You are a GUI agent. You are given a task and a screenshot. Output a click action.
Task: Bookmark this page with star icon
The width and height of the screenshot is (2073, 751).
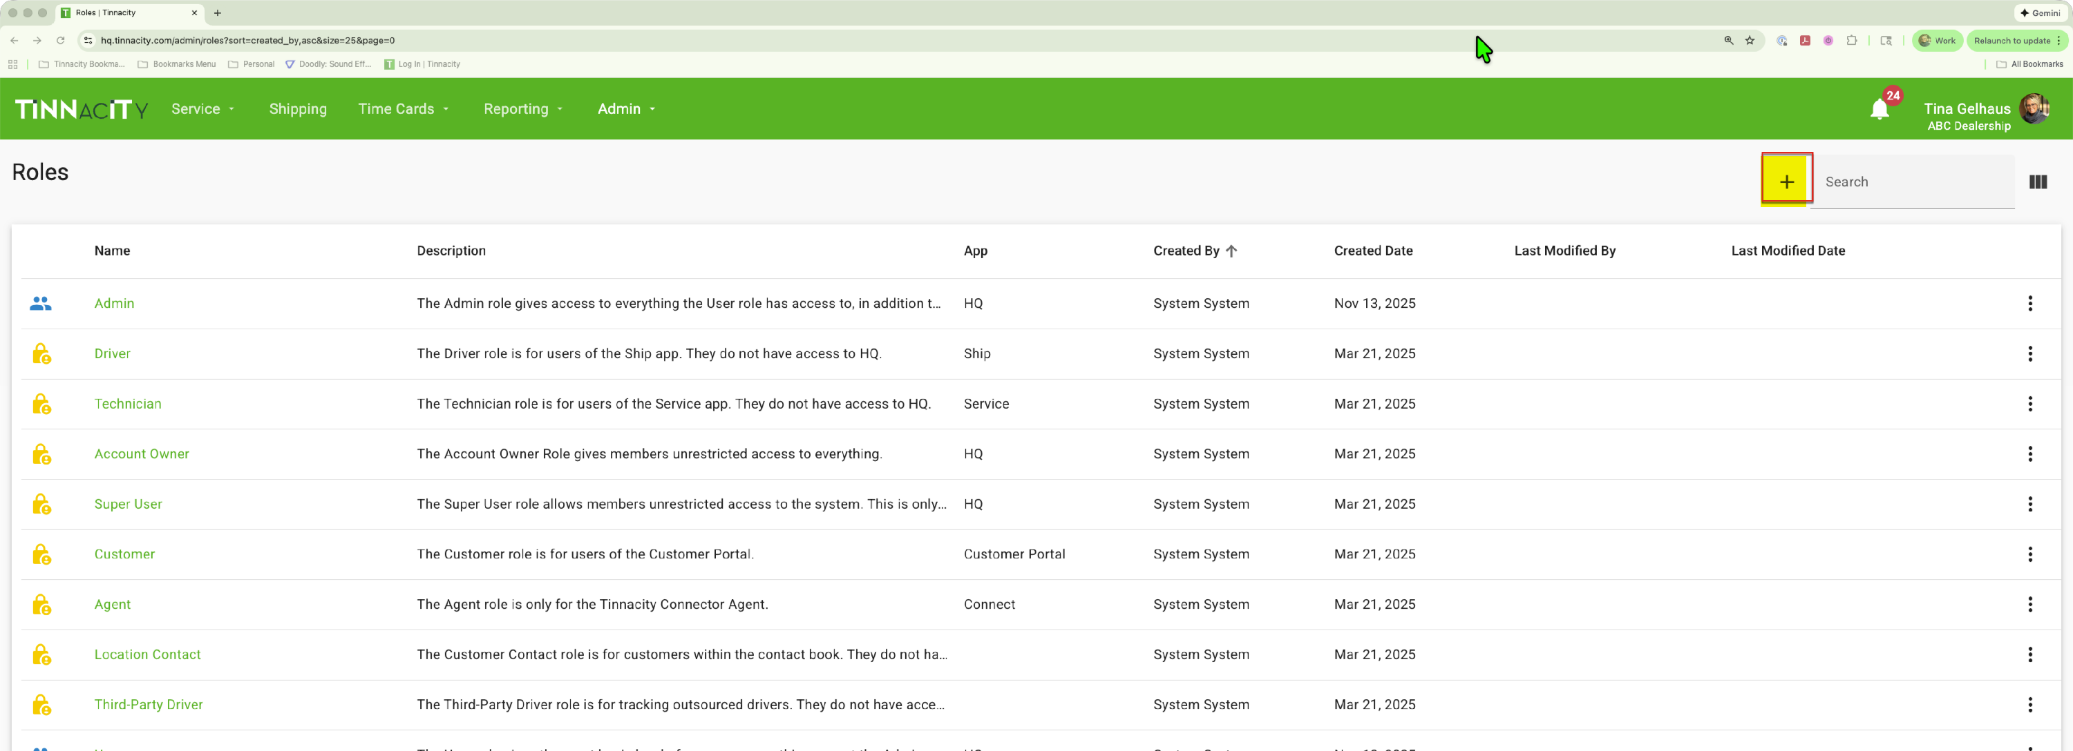coord(1750,40)
